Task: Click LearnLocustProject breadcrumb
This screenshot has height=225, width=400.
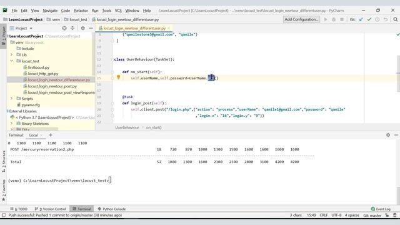Action: click(25, 19)
